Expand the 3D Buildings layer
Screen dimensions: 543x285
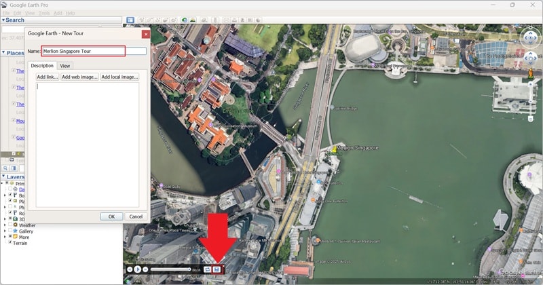point(5,219)
